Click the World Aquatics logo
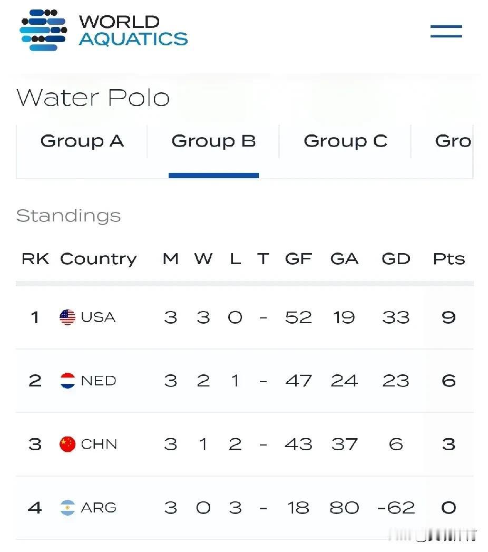Screen dimensions: 488x552 pyautogui.click(x=104, y=30)
